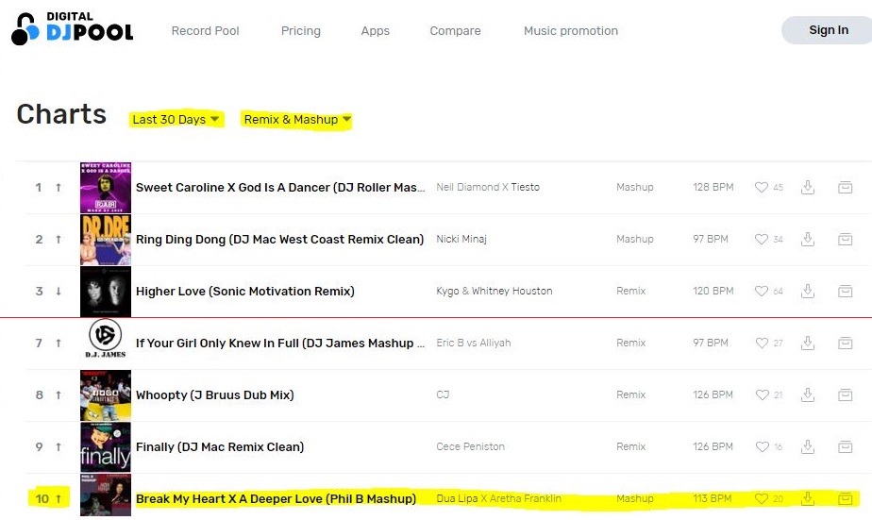Click artist Kygo & Whitney Houston
Screen dimensions: 872x520
click(x=495, y=291)
